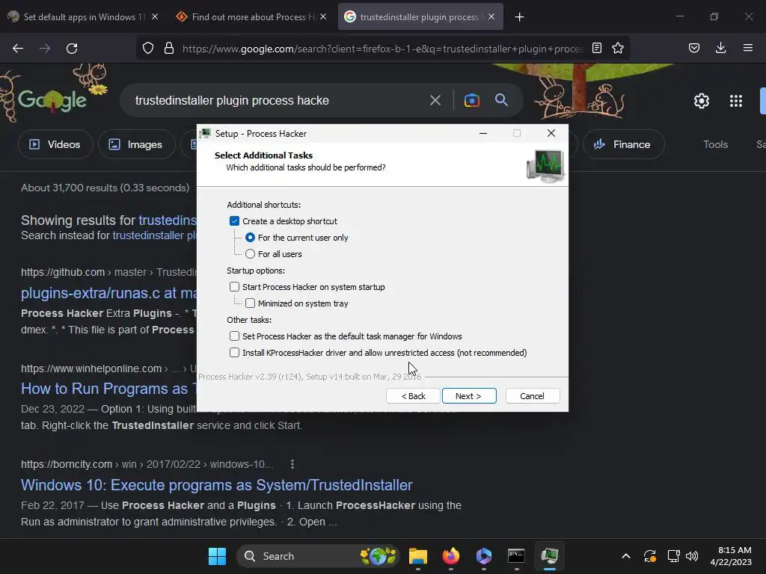Click Search instead for original query link
This screenshot has width=766, height=574.
click(x=154, y=235)
